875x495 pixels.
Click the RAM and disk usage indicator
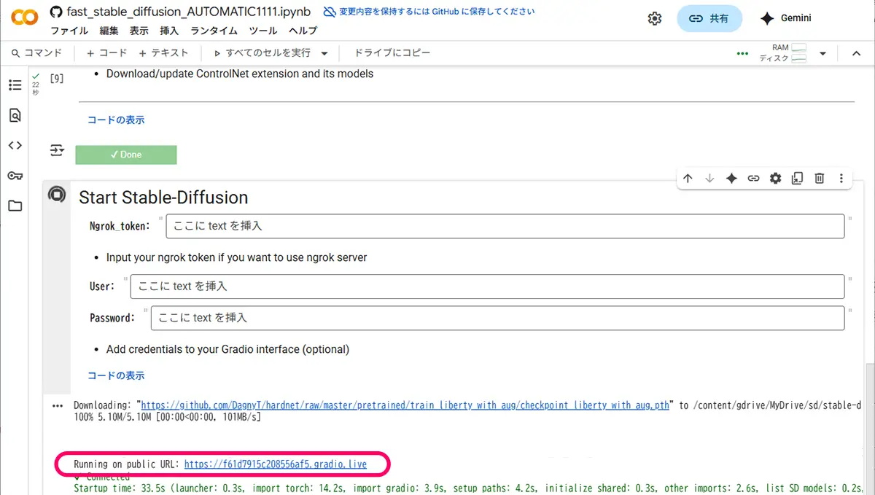click(782, 53)
